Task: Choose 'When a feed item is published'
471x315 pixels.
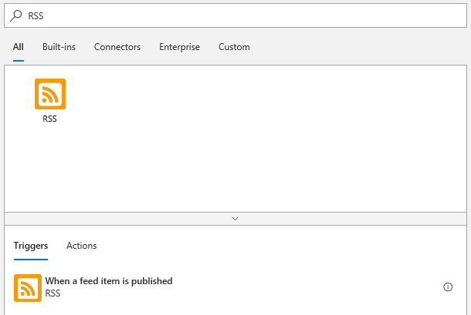Action: tap(109, 281)
